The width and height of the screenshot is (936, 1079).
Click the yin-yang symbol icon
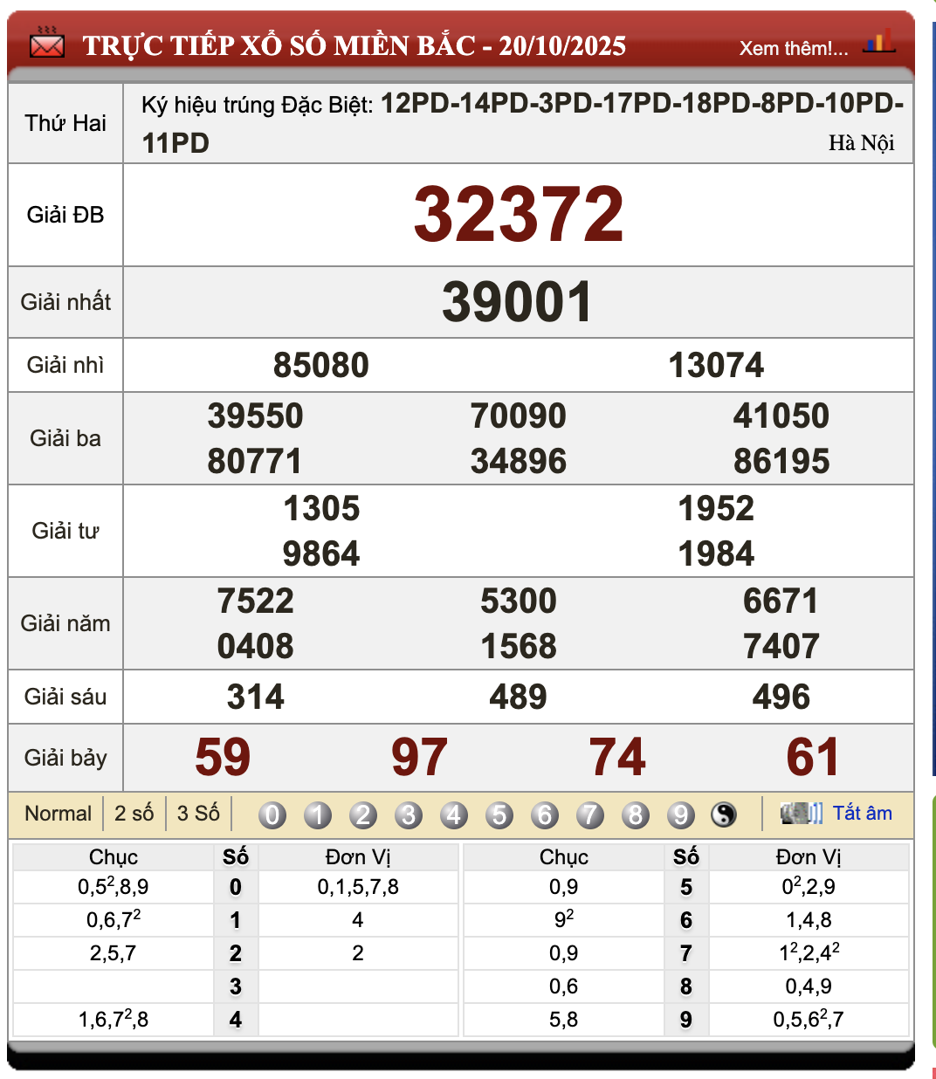click(x=724, y=814)
